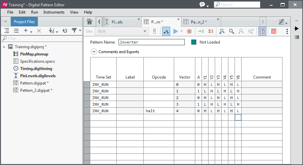Switch to the Pi...els document tab
Screen dimensions: 303x165
tap(122, 22)
